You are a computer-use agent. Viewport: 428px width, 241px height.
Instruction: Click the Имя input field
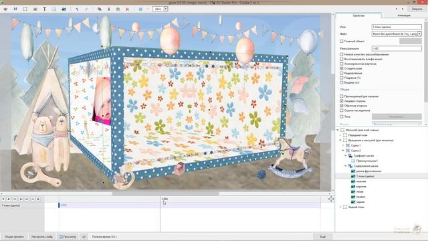coord(397,27)
